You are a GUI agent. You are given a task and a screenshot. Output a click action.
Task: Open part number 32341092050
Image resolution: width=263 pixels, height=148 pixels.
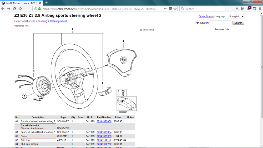pos(104,121)
